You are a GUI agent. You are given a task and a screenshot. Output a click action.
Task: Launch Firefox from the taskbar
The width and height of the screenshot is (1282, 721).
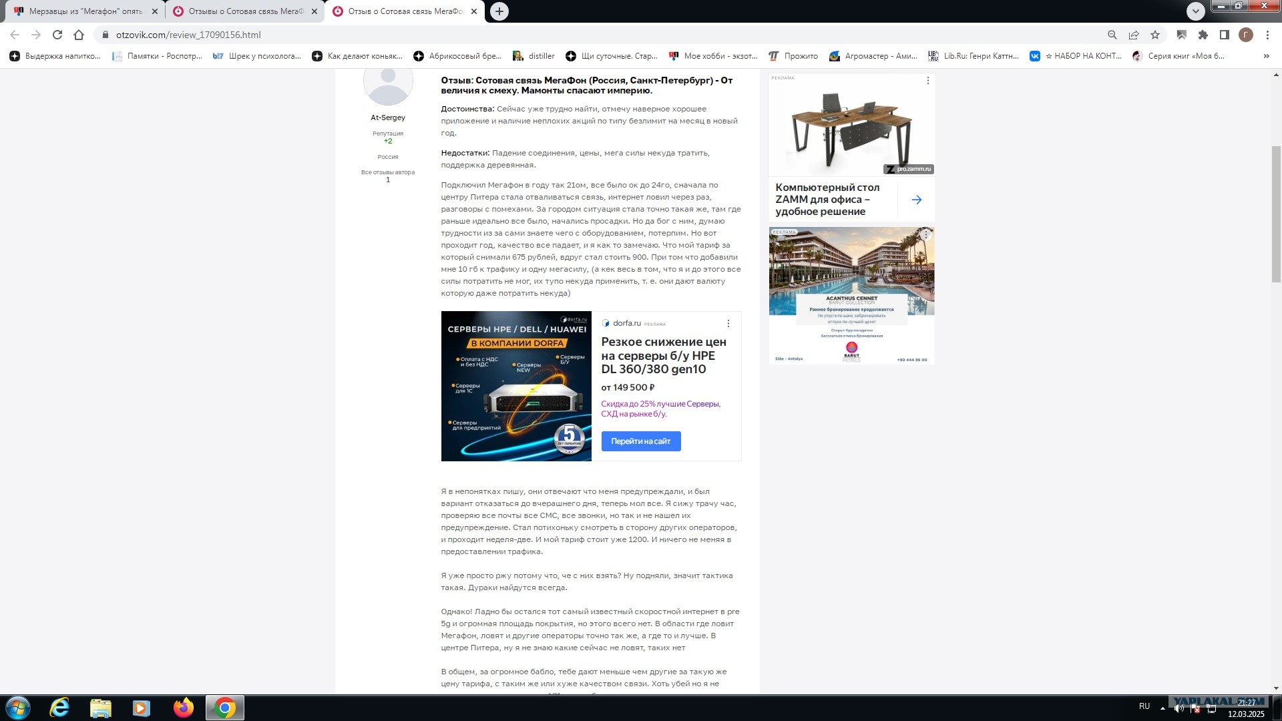(183, 708)
